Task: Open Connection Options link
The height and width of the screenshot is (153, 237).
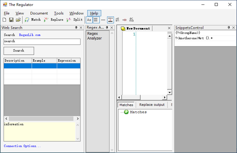Action: (x=22, y=146)
